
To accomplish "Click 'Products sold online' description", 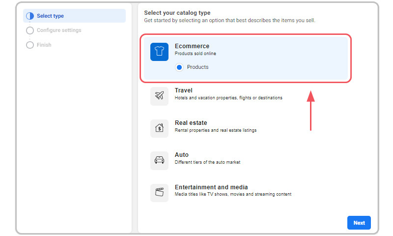I will [x=195, y=54].
